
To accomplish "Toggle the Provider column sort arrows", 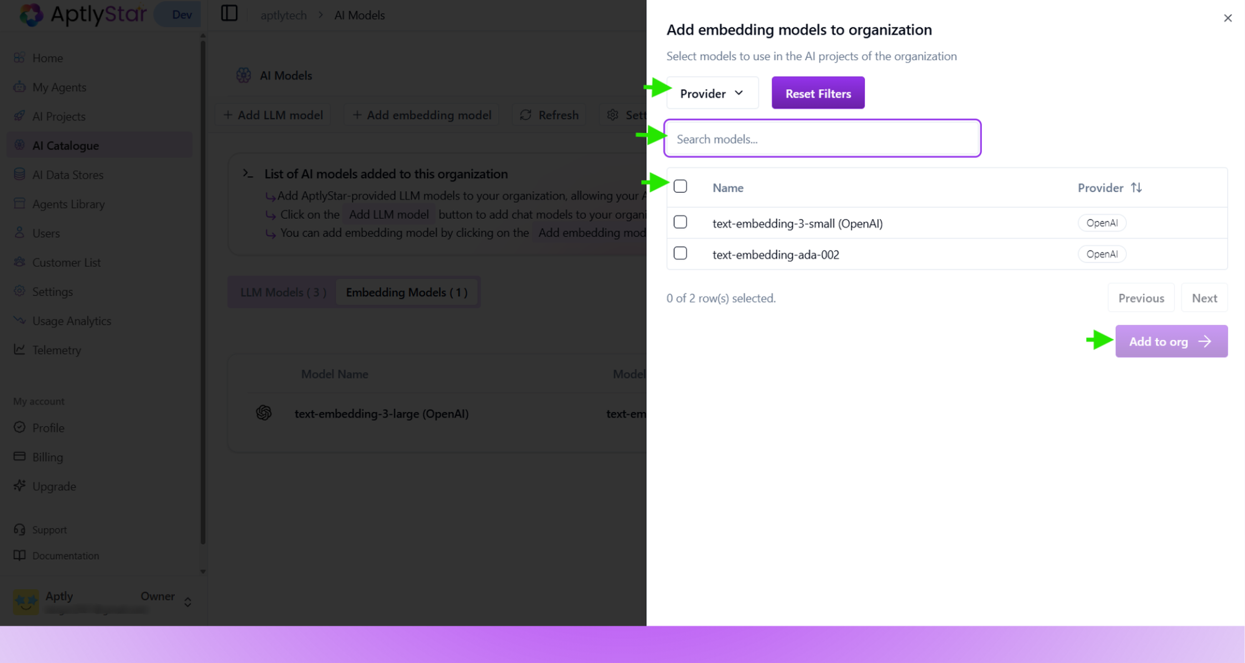I will coord(1137,187).
